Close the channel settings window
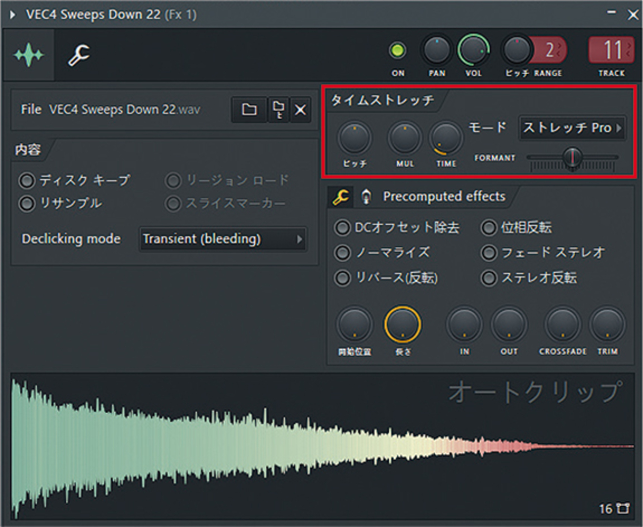The height and width of the screenshot is (527, 643). click(x=633, y=15)
